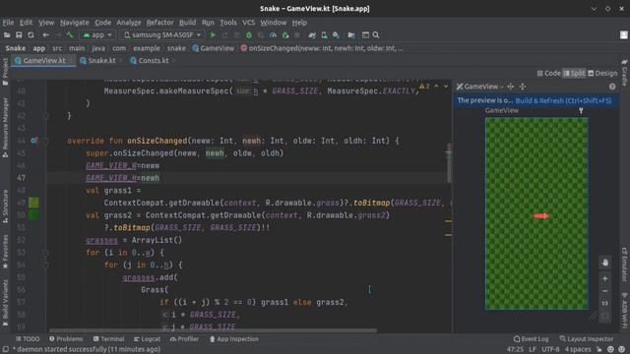Viewport: 630px width, 354px height.
Task: Switch editor to Code view mode
Action: point(549,73)
